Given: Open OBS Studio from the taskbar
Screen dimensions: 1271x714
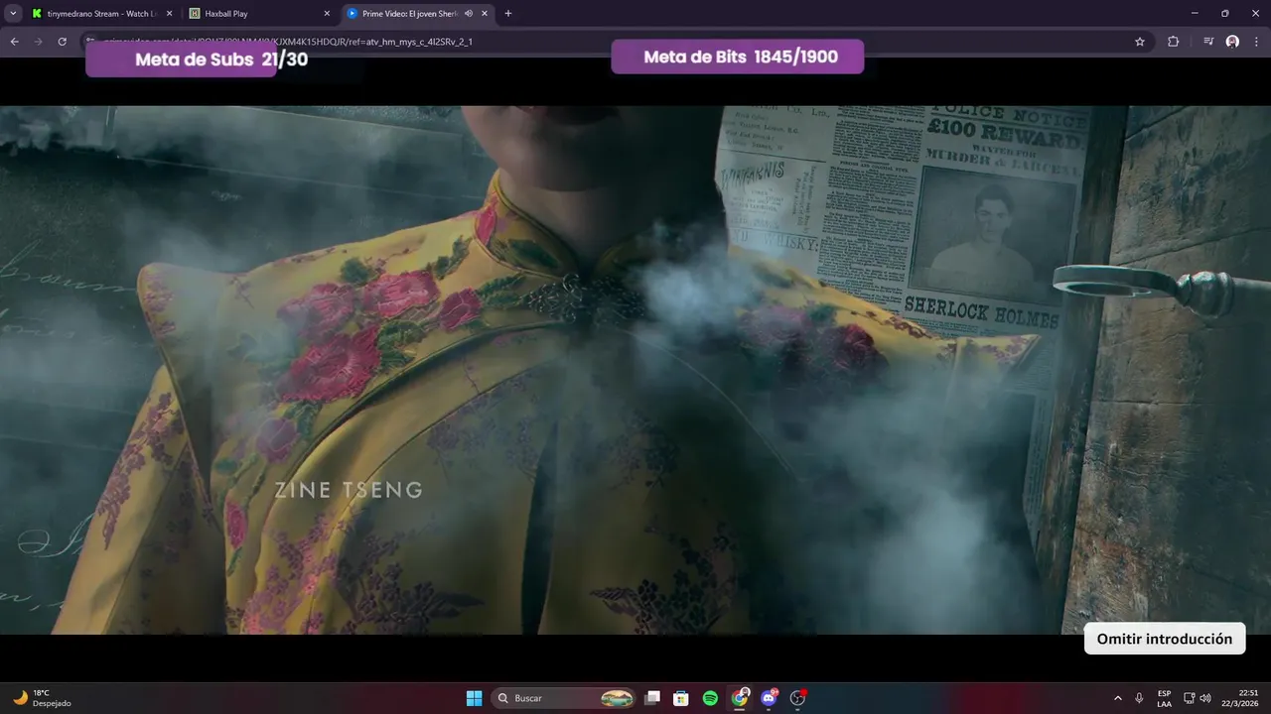Looking at the screenshot, I should pyautogui.click(x=797, y=698).
